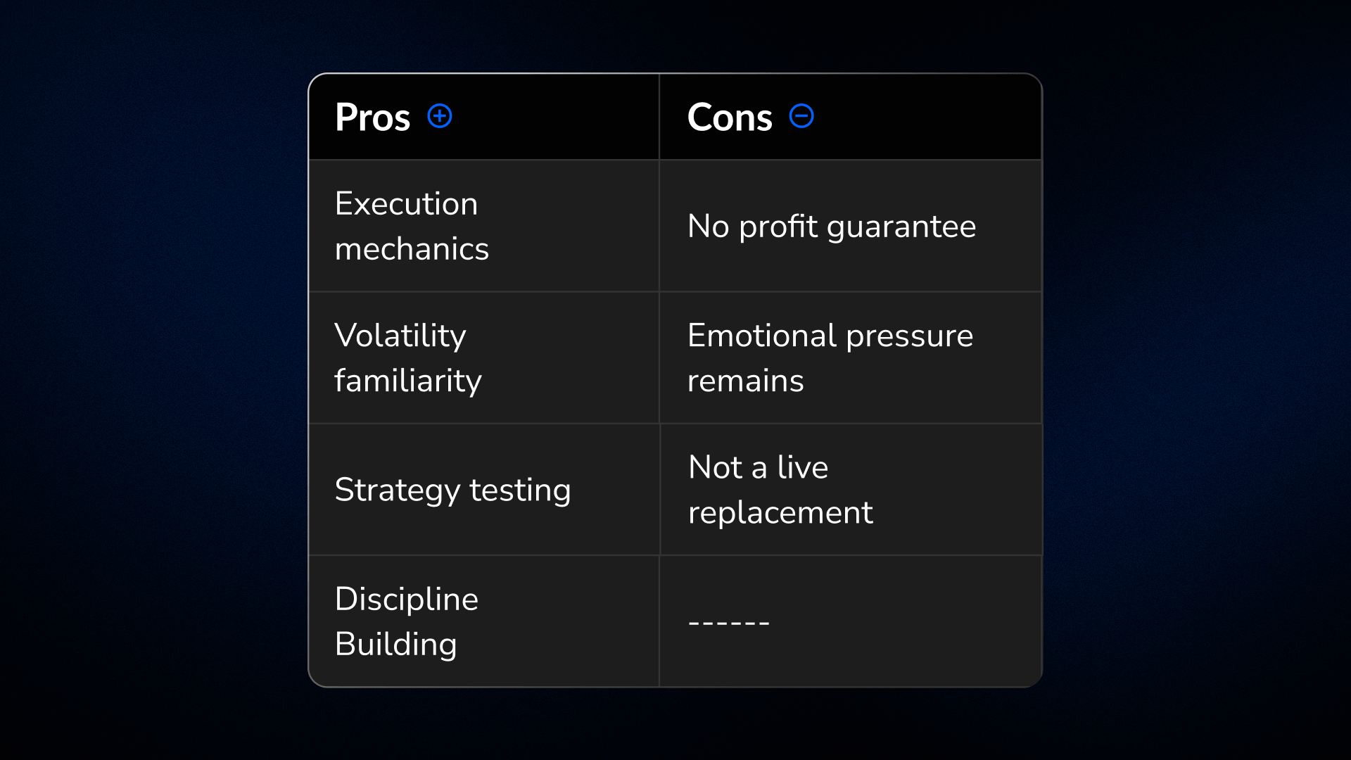Screen dimensions: 1351x760
Task: Click the word replacement in Cons column
Action: (x=780, y=513)
